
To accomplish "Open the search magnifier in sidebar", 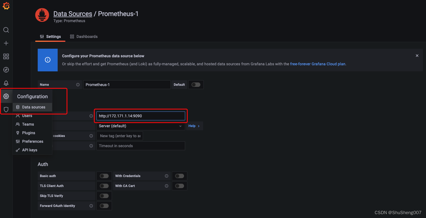I will (6, 30).
